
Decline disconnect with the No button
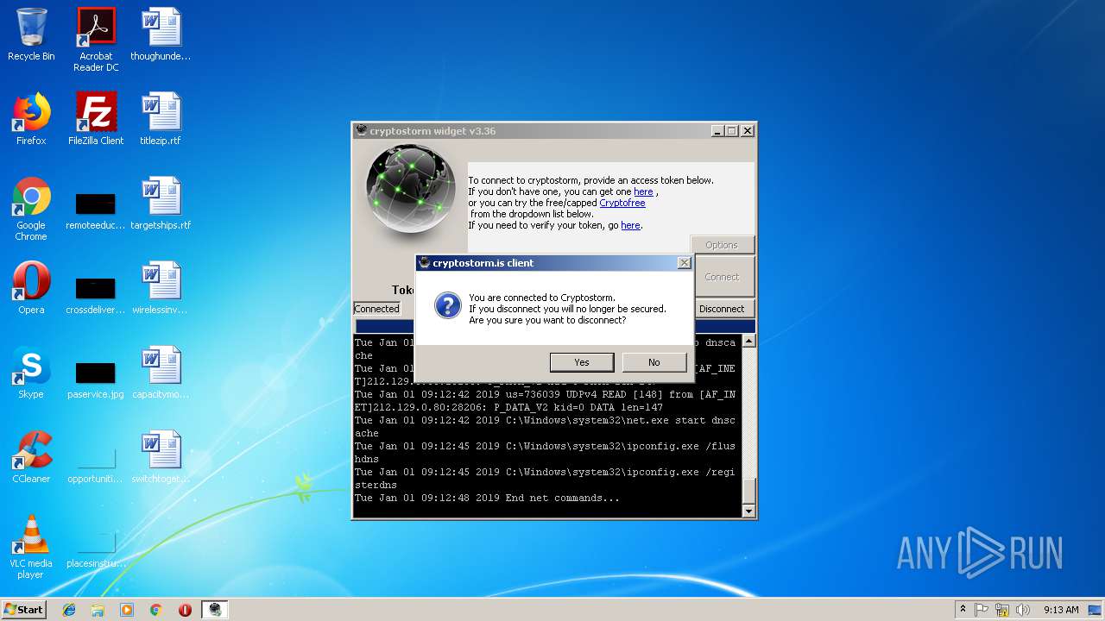(654, 362)
